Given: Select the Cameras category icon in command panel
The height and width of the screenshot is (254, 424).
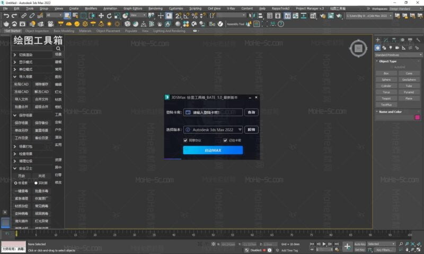Looking at the screenshot, I should pos(397,48).
